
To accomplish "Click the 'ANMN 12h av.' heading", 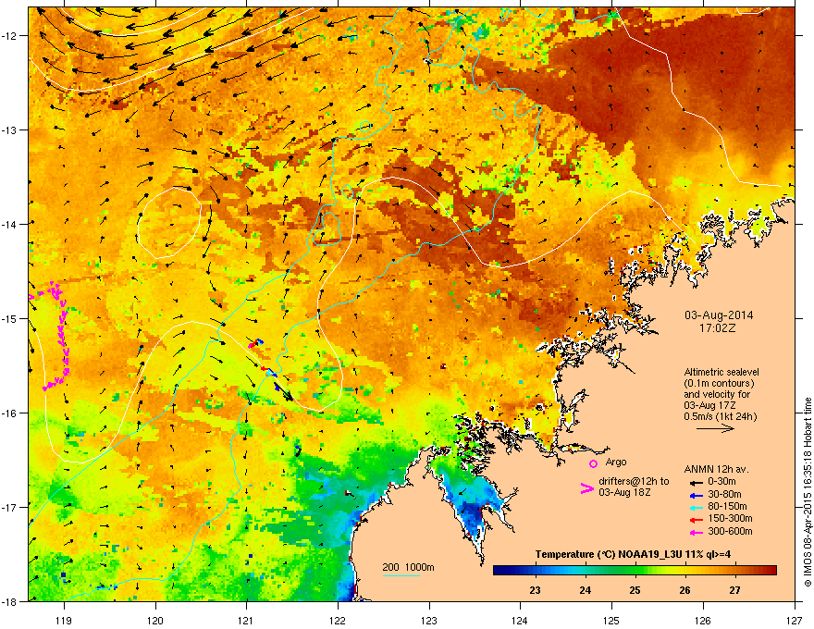I will [716, 469].
